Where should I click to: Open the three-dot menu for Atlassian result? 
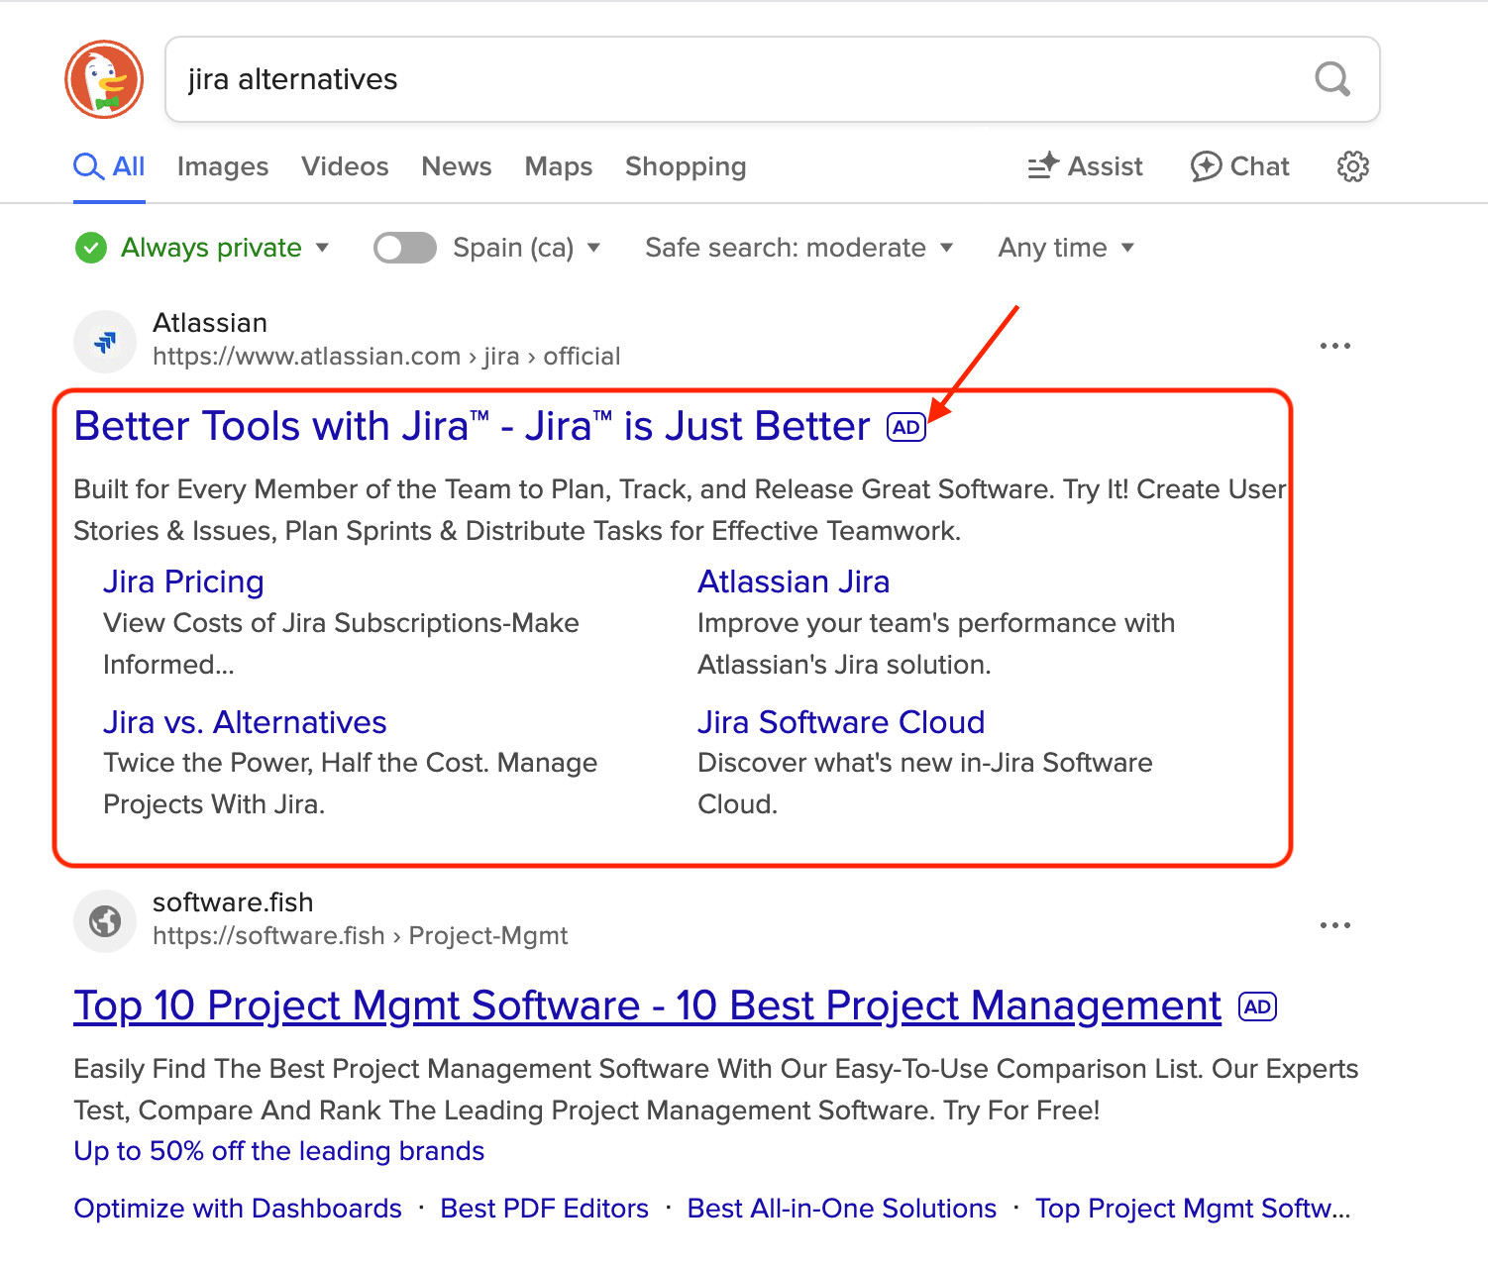[1335, 346]
